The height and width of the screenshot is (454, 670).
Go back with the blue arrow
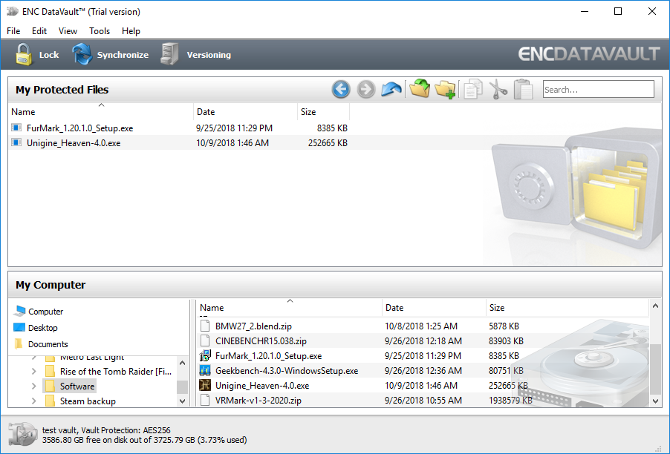click(341, 90)
